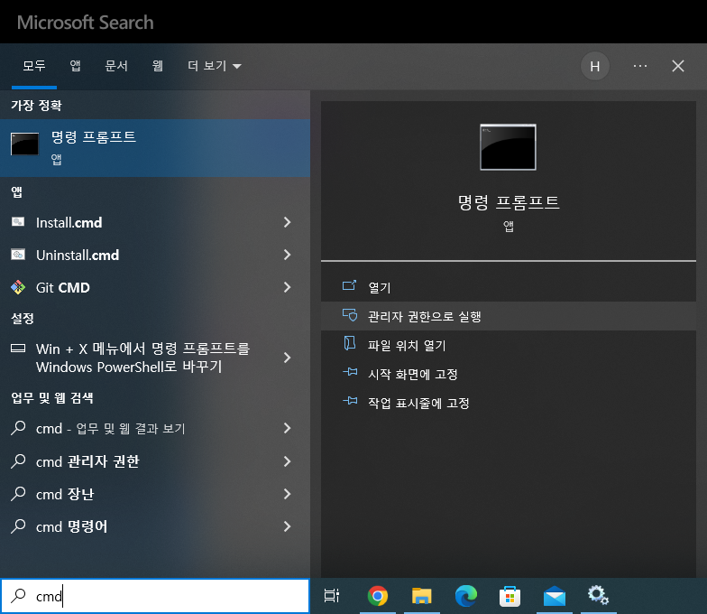Expand cmd - 업무 및 웹 결과 보기 arrow
Viewport: 707px width, 614px height.
287,428
